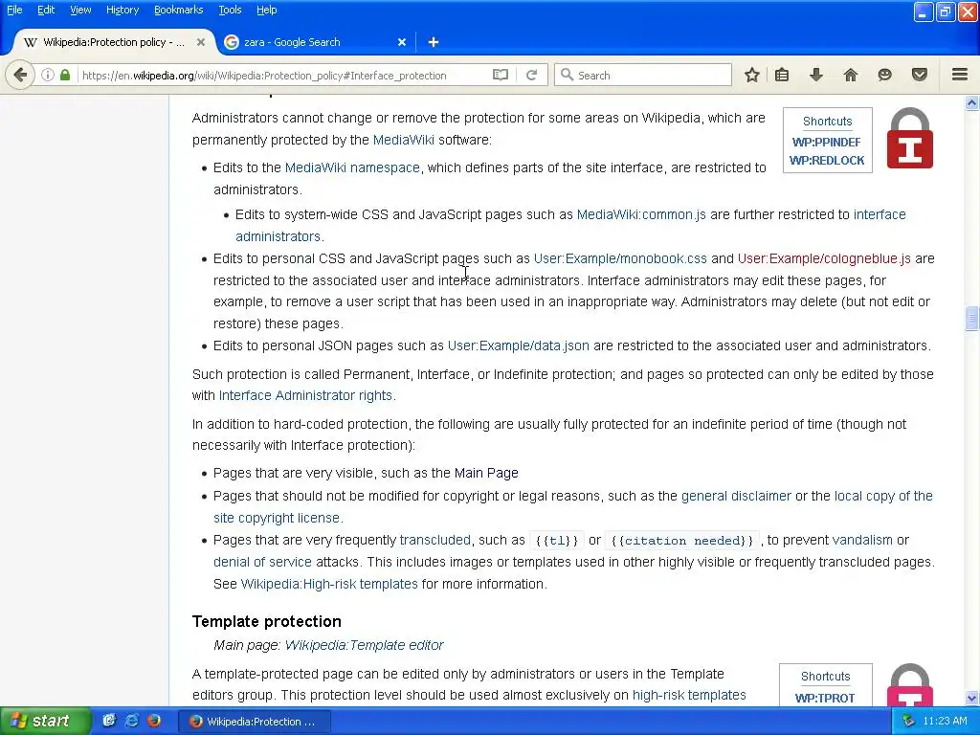Image resolution: width=980 pixels, height=735 pixels.
Task: Click WP:REDLOCK shortcut link
Action: pyautogui.click(x=826, y=160)
